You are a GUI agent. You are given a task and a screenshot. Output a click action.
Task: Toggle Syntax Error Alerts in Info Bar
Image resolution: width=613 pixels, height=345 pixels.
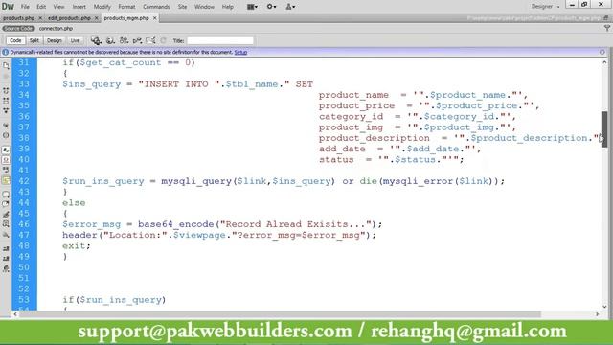click(x=6, y=180)
